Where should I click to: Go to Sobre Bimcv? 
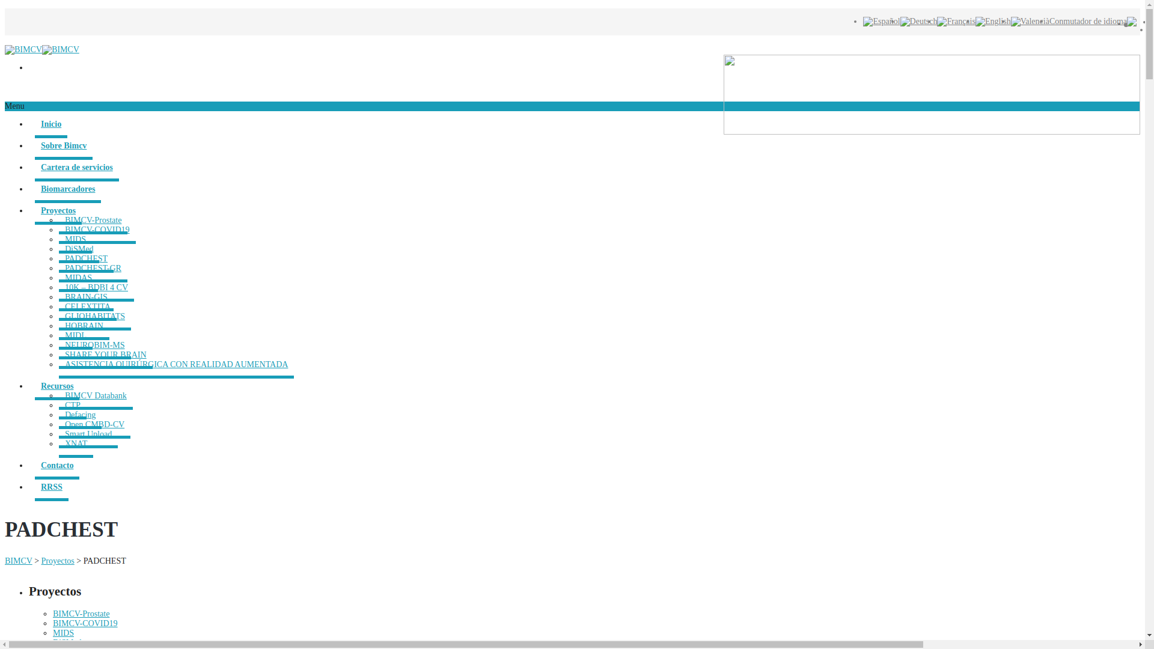click(x=64, y=146)
